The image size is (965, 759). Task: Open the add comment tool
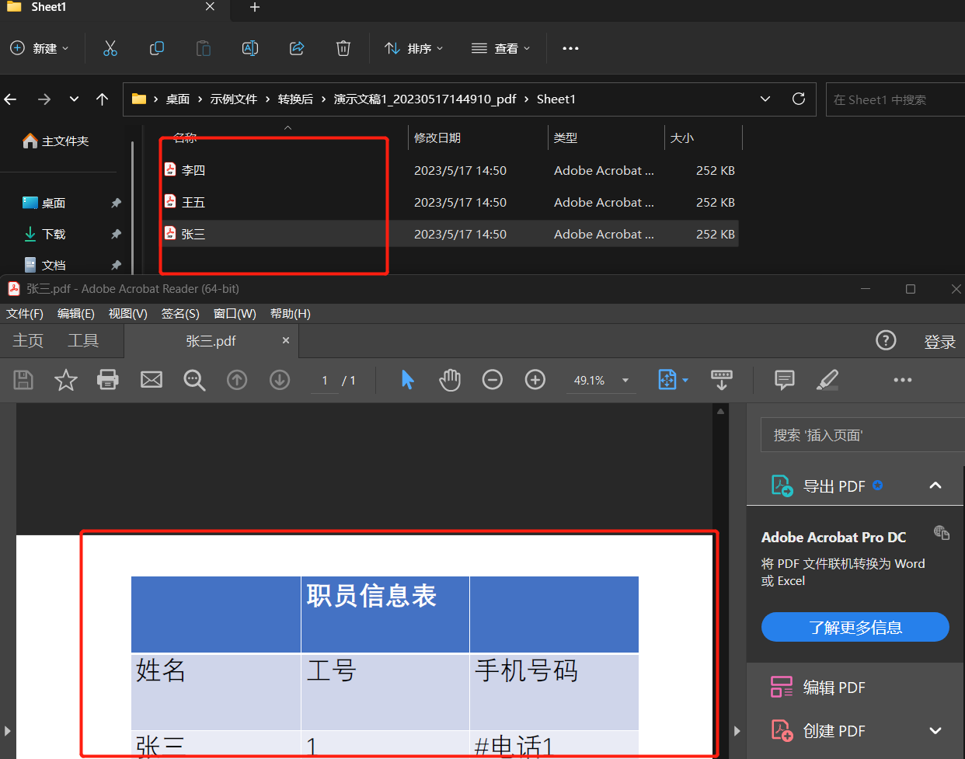pyautogui.click(x=785, y=380)
